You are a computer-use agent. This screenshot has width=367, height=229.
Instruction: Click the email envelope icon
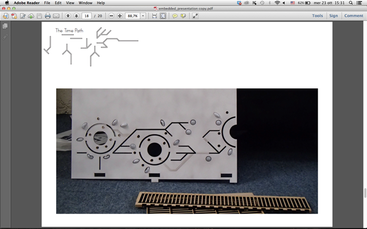pos(56,16)
